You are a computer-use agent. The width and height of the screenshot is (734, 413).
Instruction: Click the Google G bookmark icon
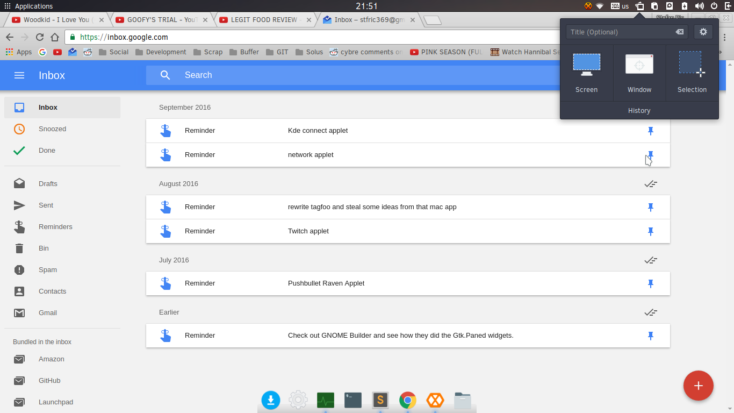pyautogui.click(x=42, y=52)
